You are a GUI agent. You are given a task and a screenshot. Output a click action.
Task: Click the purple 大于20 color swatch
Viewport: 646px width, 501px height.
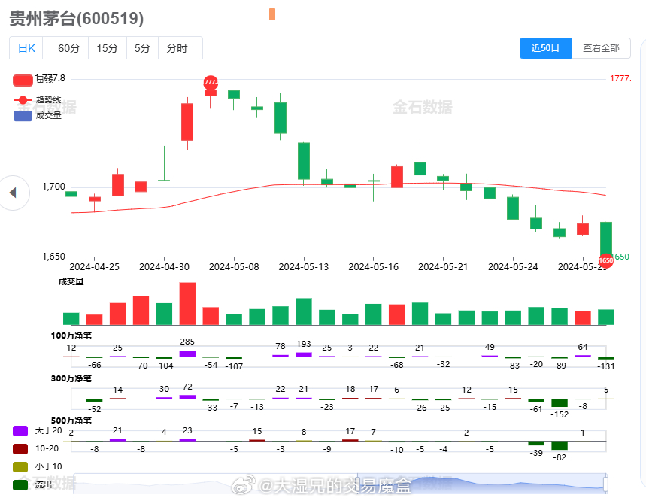[20, 431]
